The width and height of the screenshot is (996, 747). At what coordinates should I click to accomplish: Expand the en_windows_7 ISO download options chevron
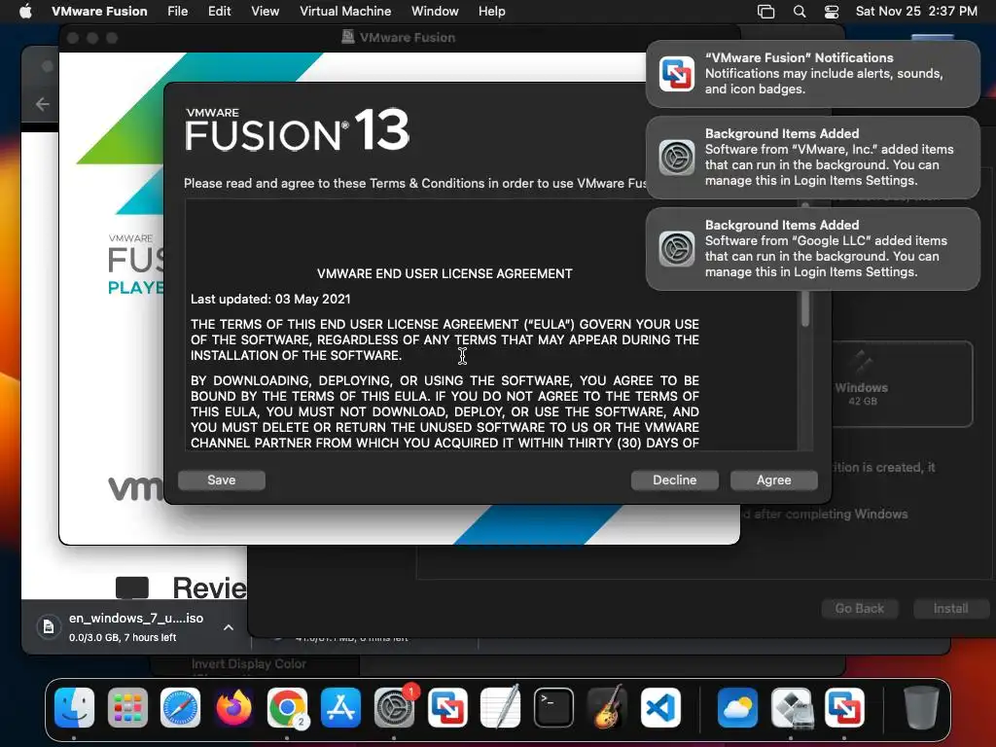pos(229,627)
